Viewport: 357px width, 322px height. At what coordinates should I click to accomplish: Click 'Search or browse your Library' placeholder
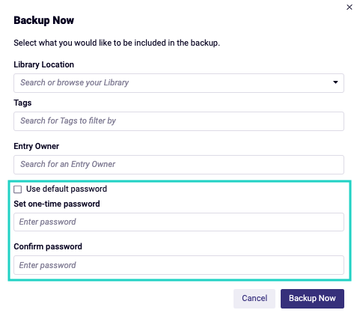pyautogui.click(x=75, y=82)
